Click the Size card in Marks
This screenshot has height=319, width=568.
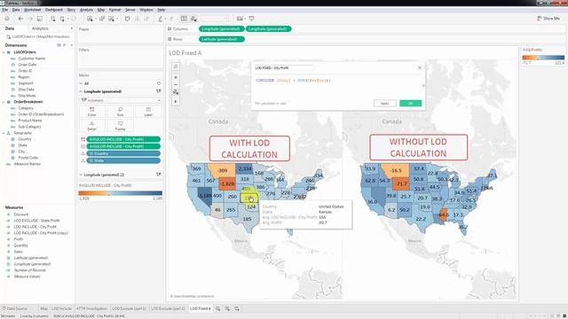pos(120,112)
